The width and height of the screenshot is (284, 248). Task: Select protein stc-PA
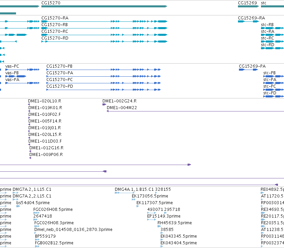coord(274,83)
